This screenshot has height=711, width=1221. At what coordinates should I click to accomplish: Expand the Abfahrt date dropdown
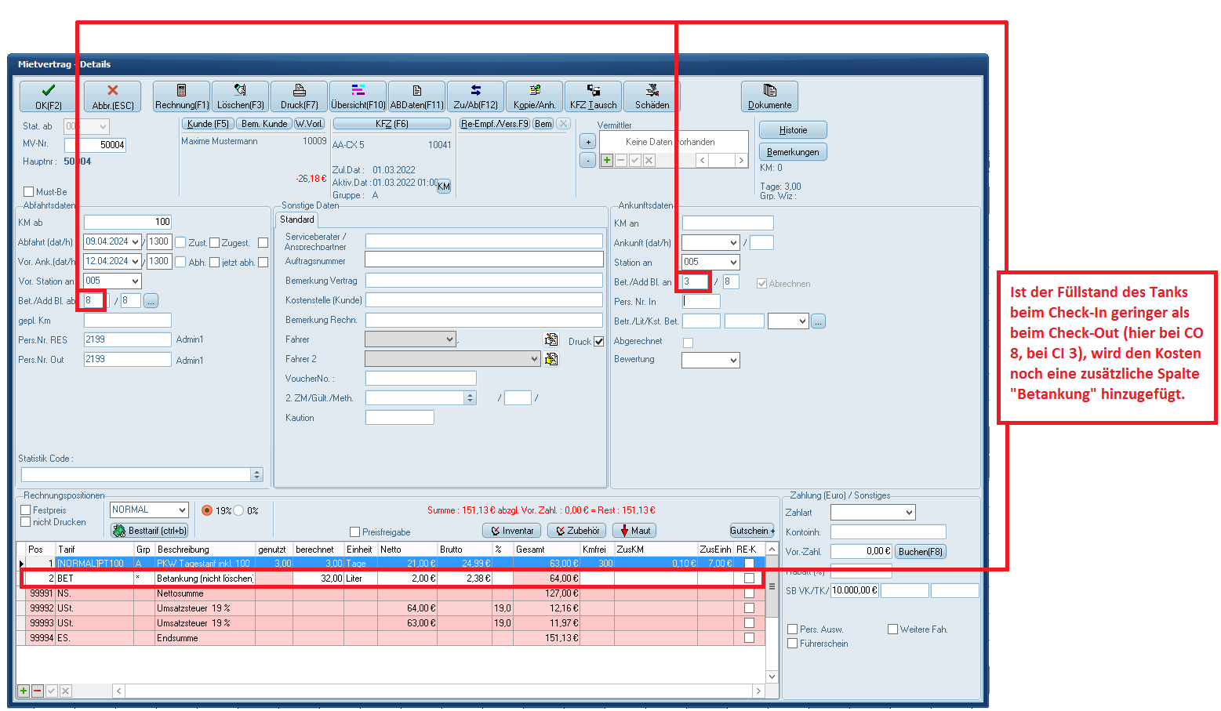136,242
